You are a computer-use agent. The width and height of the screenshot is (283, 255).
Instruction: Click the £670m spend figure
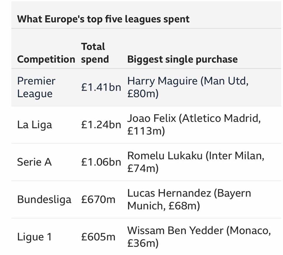coord(98,199)
